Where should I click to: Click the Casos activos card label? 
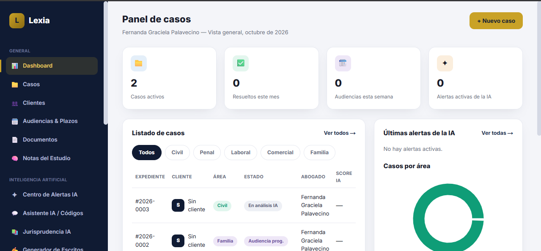(148, 97)
